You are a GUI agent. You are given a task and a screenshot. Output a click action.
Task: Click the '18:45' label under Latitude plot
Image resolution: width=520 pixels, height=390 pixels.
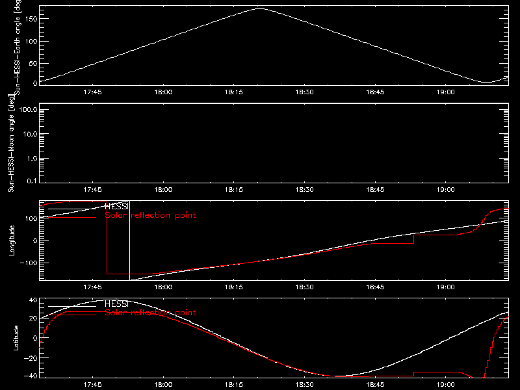pos(375,385)
